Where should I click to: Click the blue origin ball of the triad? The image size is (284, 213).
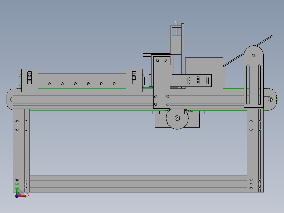point(17,196)
